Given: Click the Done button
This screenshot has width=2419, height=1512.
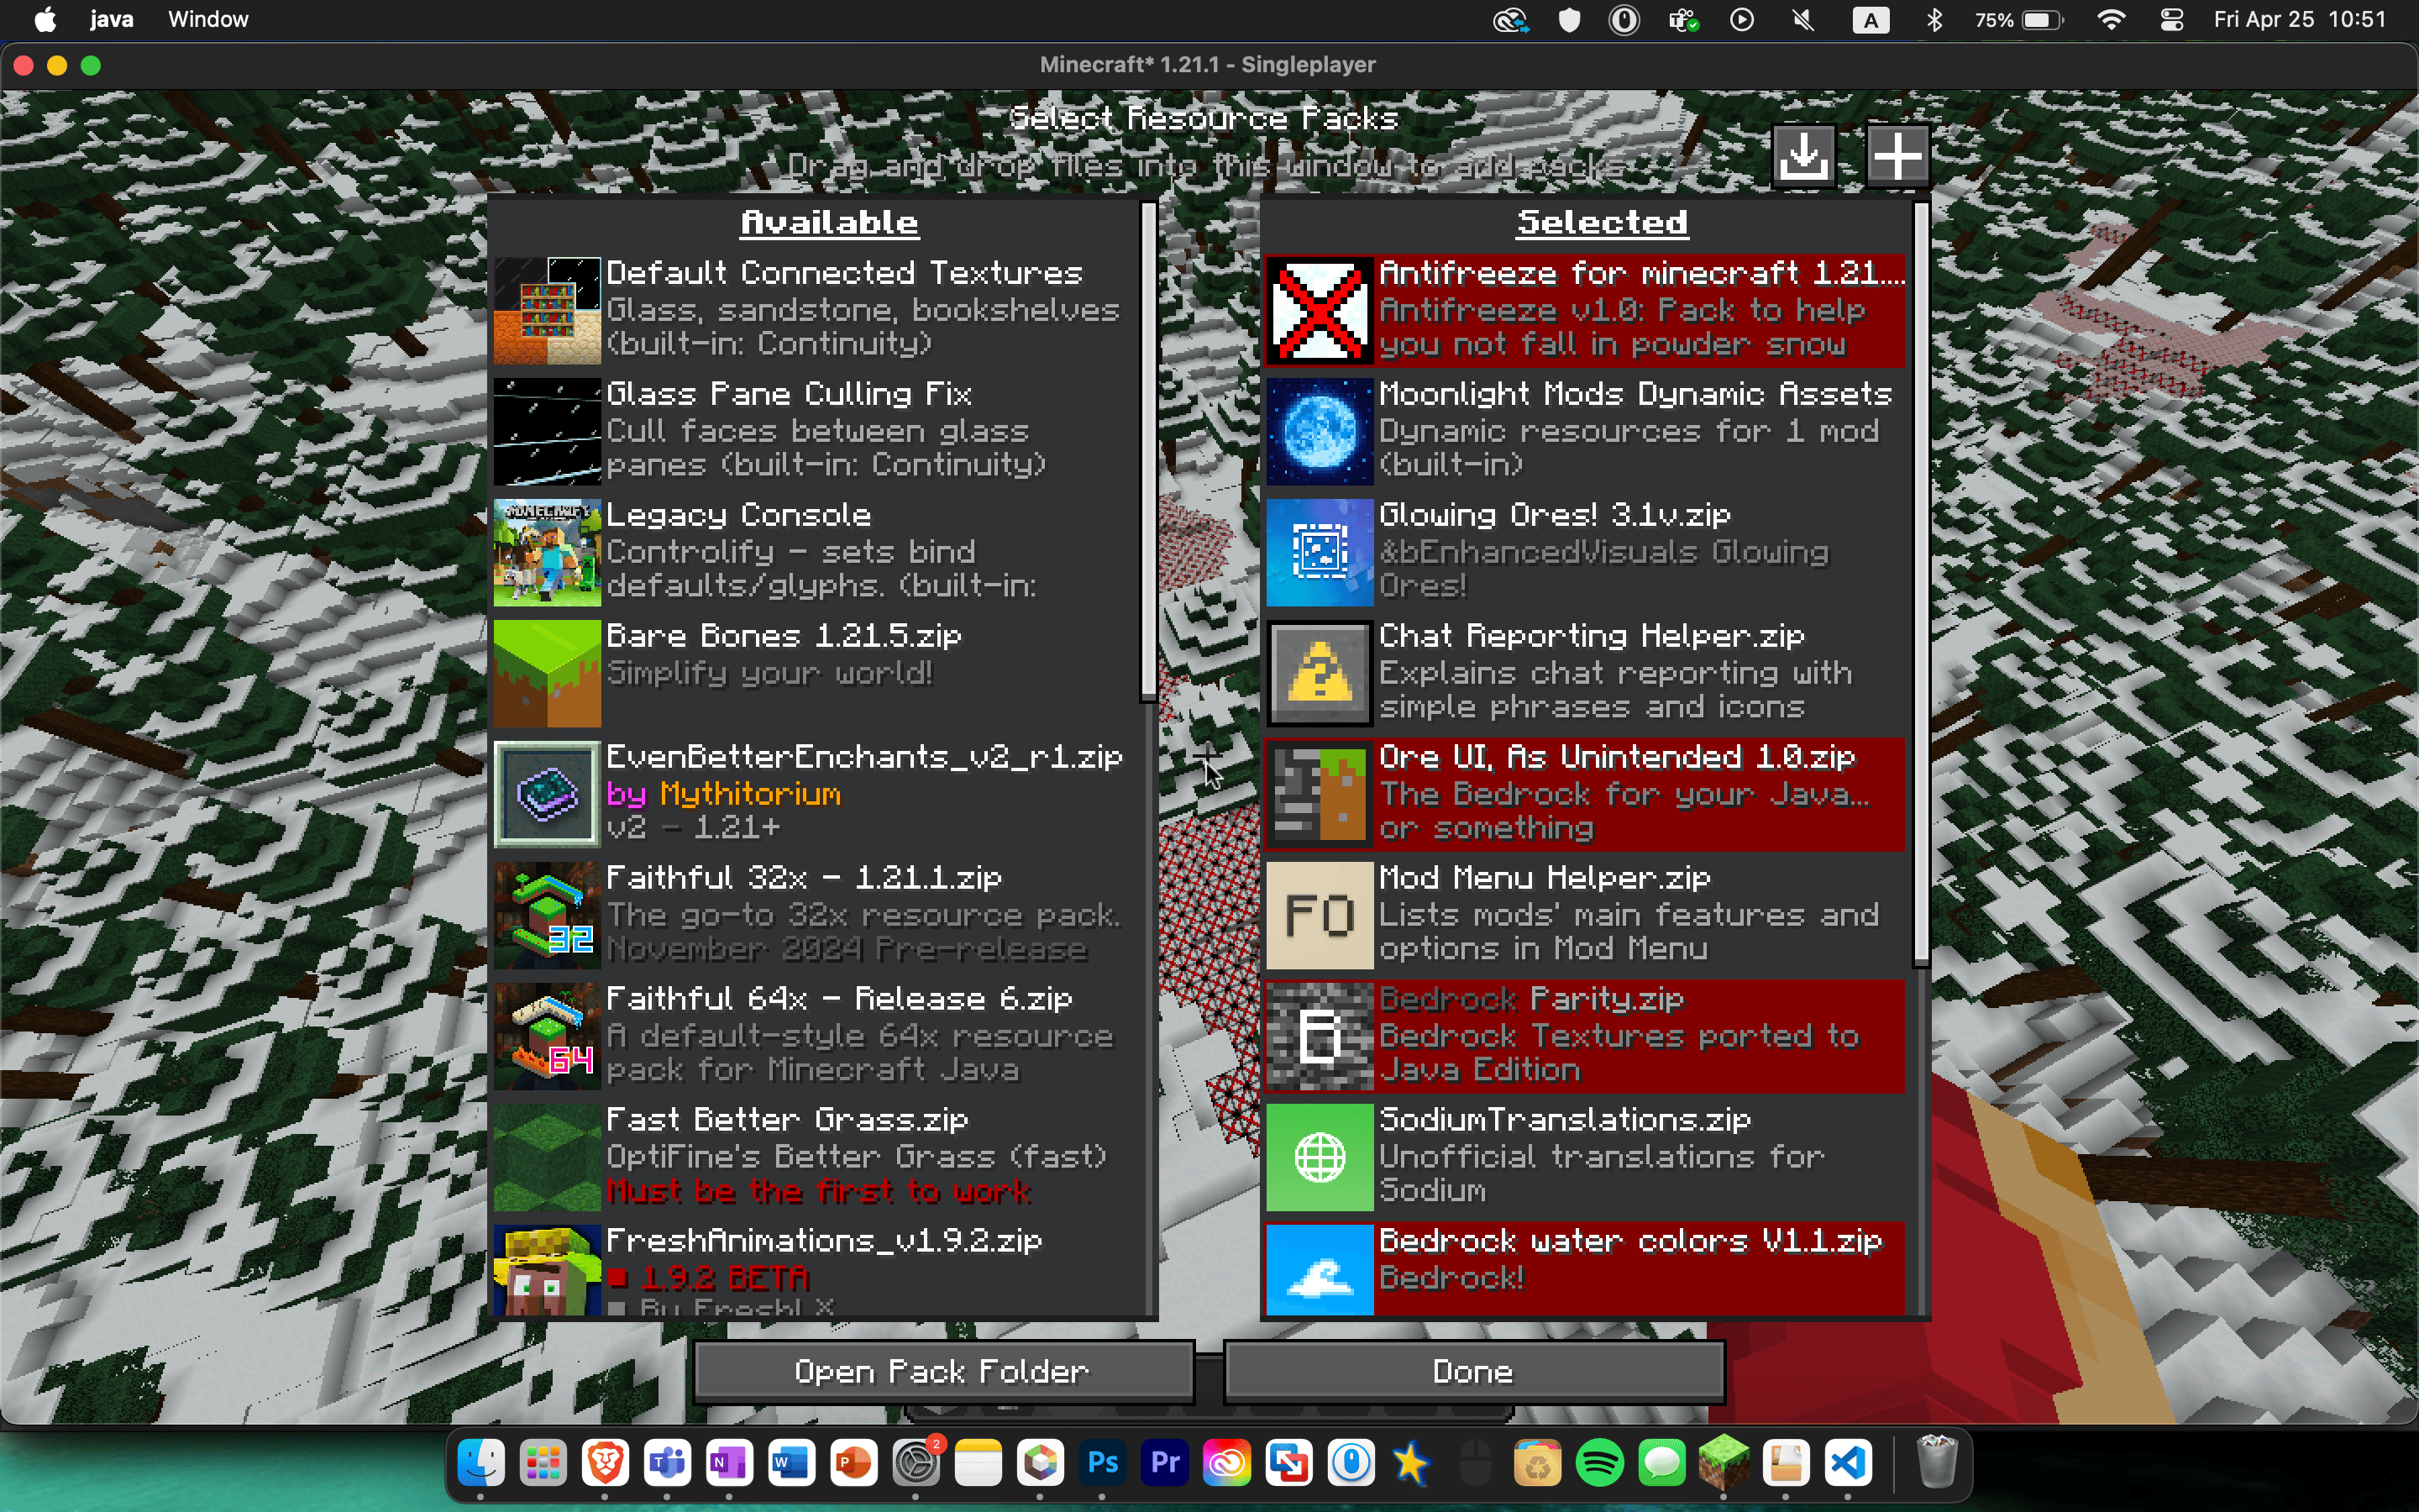Looking at the screenshot, I should point(1473,1371).
